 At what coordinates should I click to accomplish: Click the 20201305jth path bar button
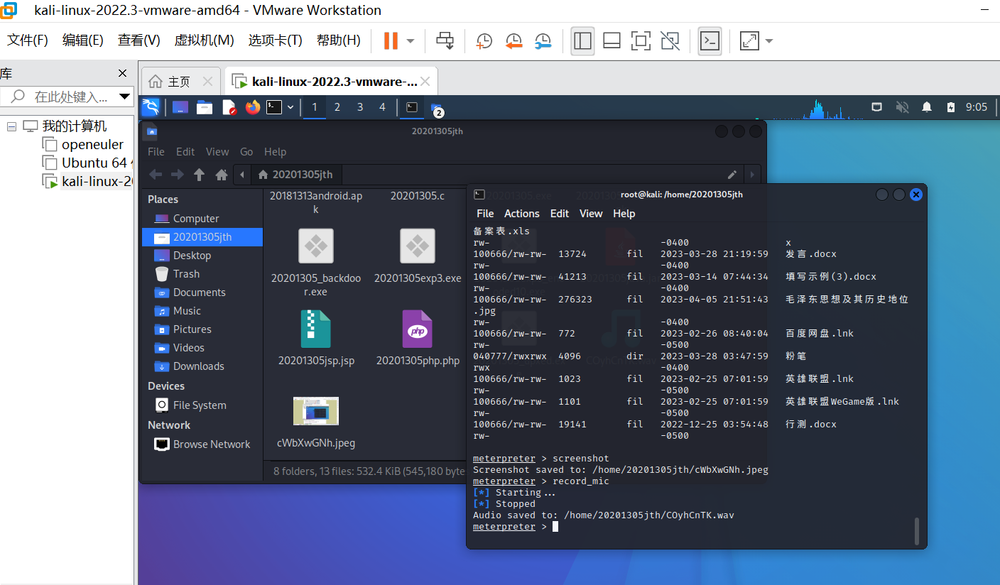tap(298, 175)
